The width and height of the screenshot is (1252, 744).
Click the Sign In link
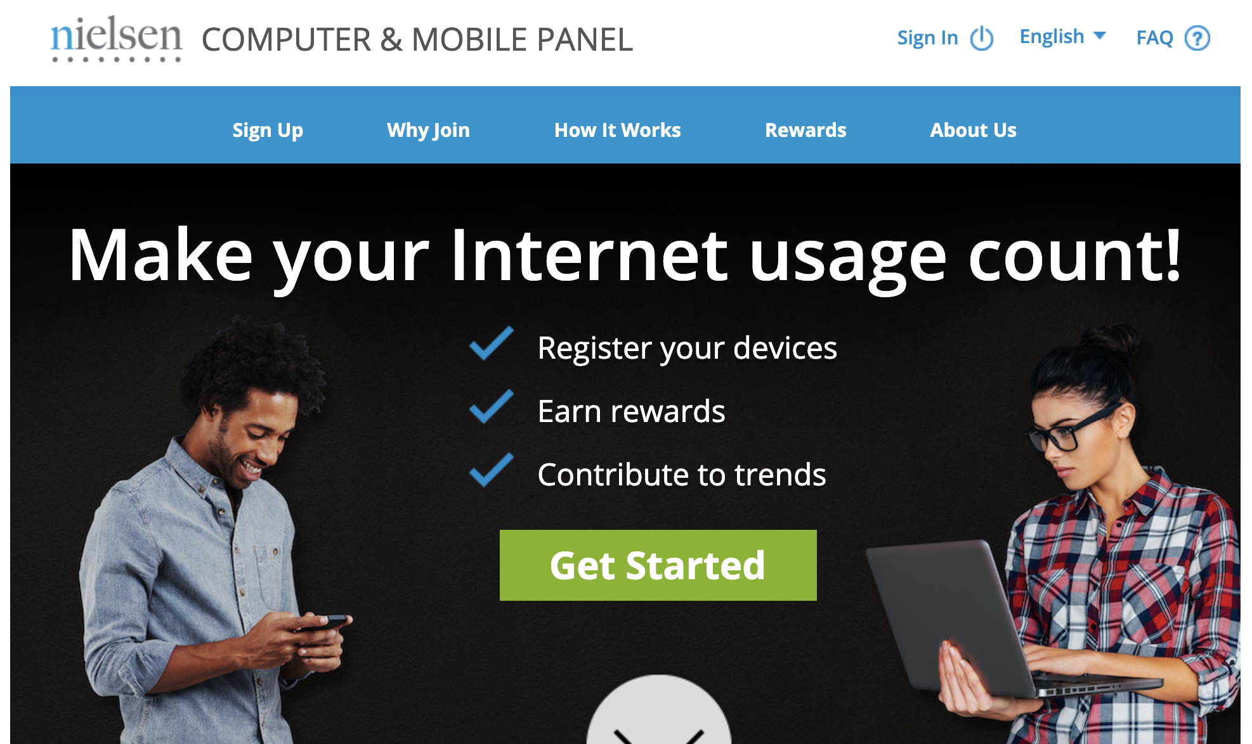(926, 37)
